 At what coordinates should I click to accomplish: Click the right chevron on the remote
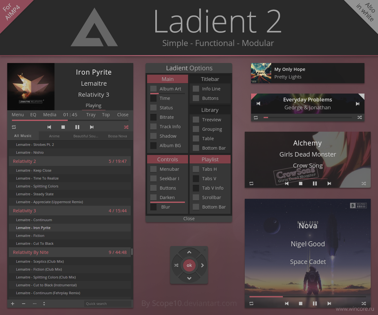point(202,265)
